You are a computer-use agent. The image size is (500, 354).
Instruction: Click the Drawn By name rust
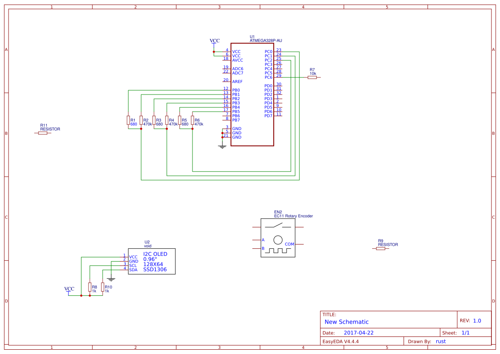tap(441, 341)
